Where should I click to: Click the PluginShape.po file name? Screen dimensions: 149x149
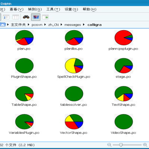[x=24, y=77]
